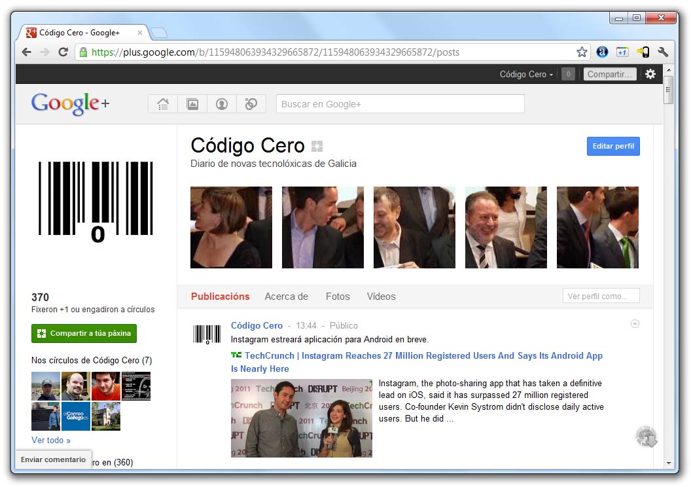Reload the page with the refresh icon
Viewport: 691px width, 487px height.
63,52
